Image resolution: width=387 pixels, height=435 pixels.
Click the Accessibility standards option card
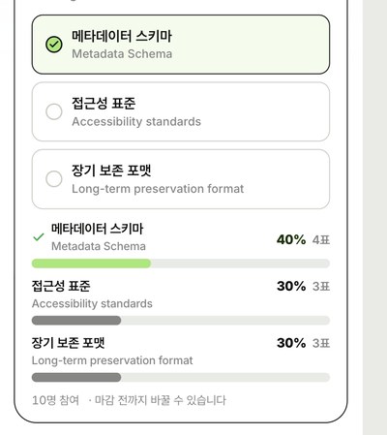[x=181, y=111]
